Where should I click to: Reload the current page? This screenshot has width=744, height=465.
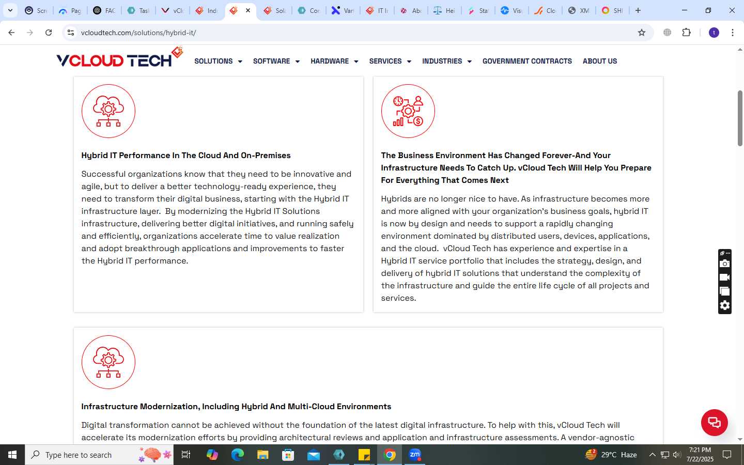click(49, 33)
